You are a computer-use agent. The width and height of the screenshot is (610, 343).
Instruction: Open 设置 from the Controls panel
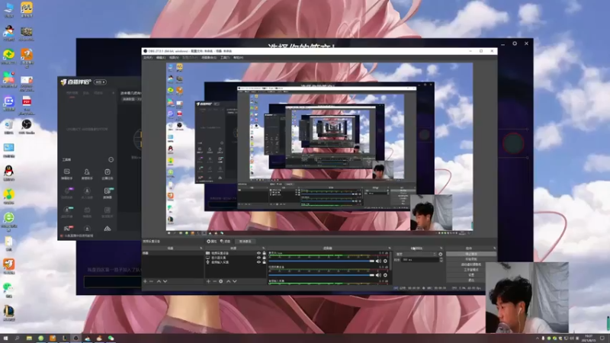pos(471,274)
